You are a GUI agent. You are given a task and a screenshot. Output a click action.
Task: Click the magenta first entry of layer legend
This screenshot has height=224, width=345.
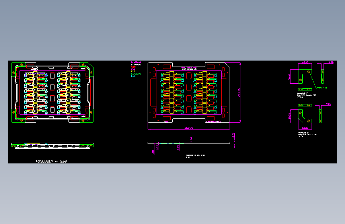(x=136, y=63)
